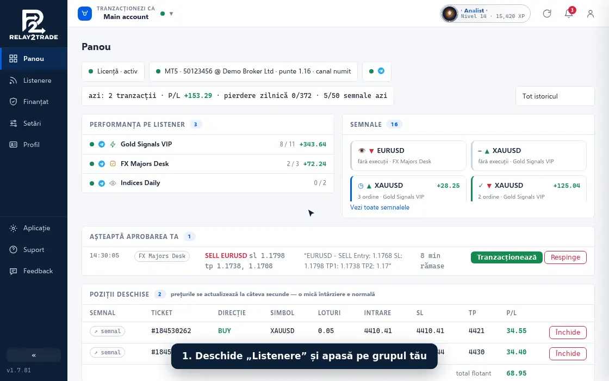Click the lightning icon on Gold Signals VIP
This screenshot has width=609, height=381.
click(113, 144)
